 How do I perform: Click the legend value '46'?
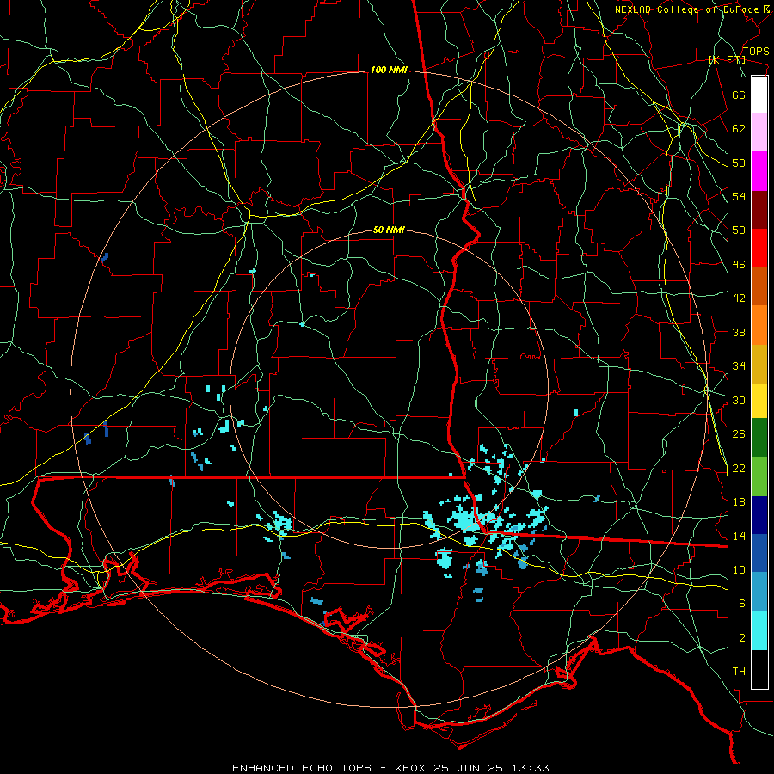(739, 265)
